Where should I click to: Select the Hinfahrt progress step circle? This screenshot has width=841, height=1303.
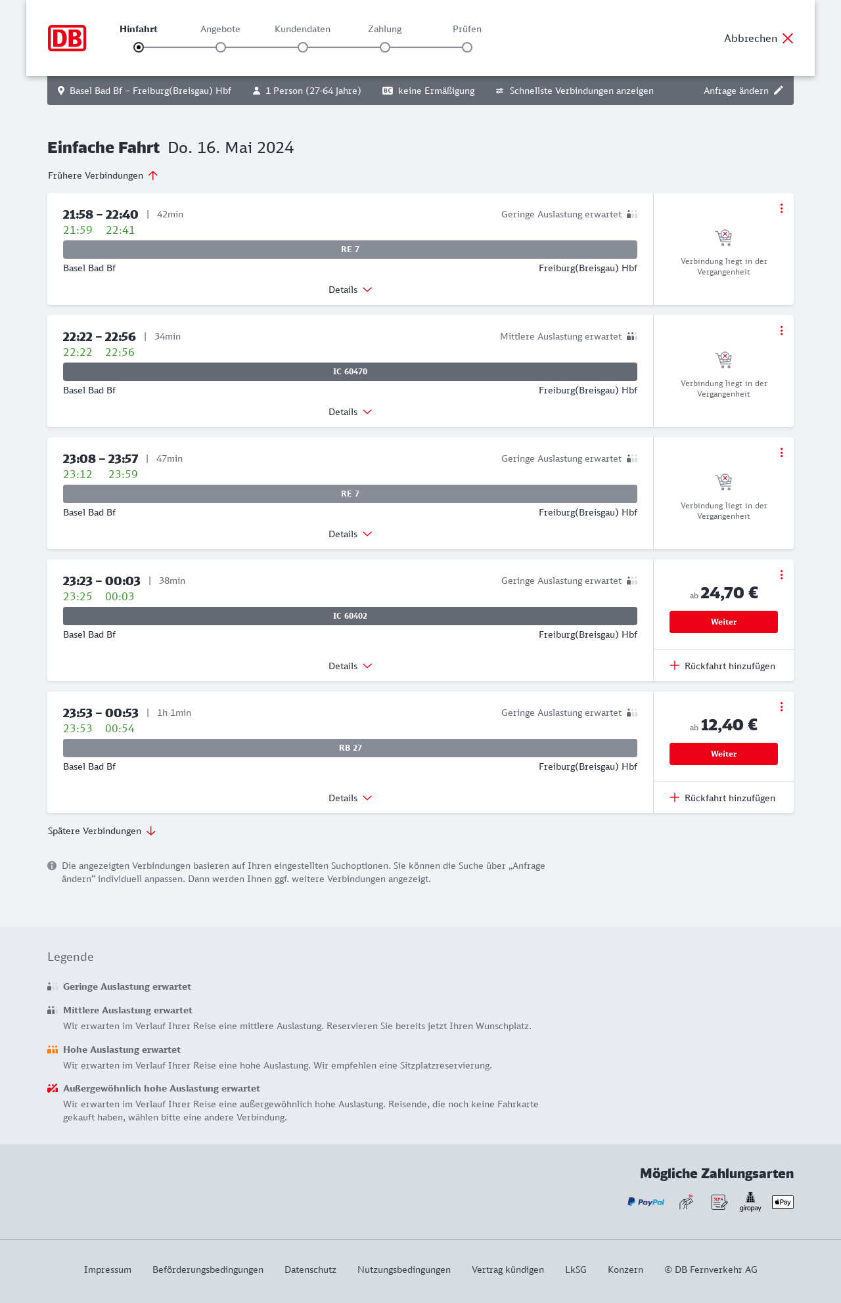(139, 47)
